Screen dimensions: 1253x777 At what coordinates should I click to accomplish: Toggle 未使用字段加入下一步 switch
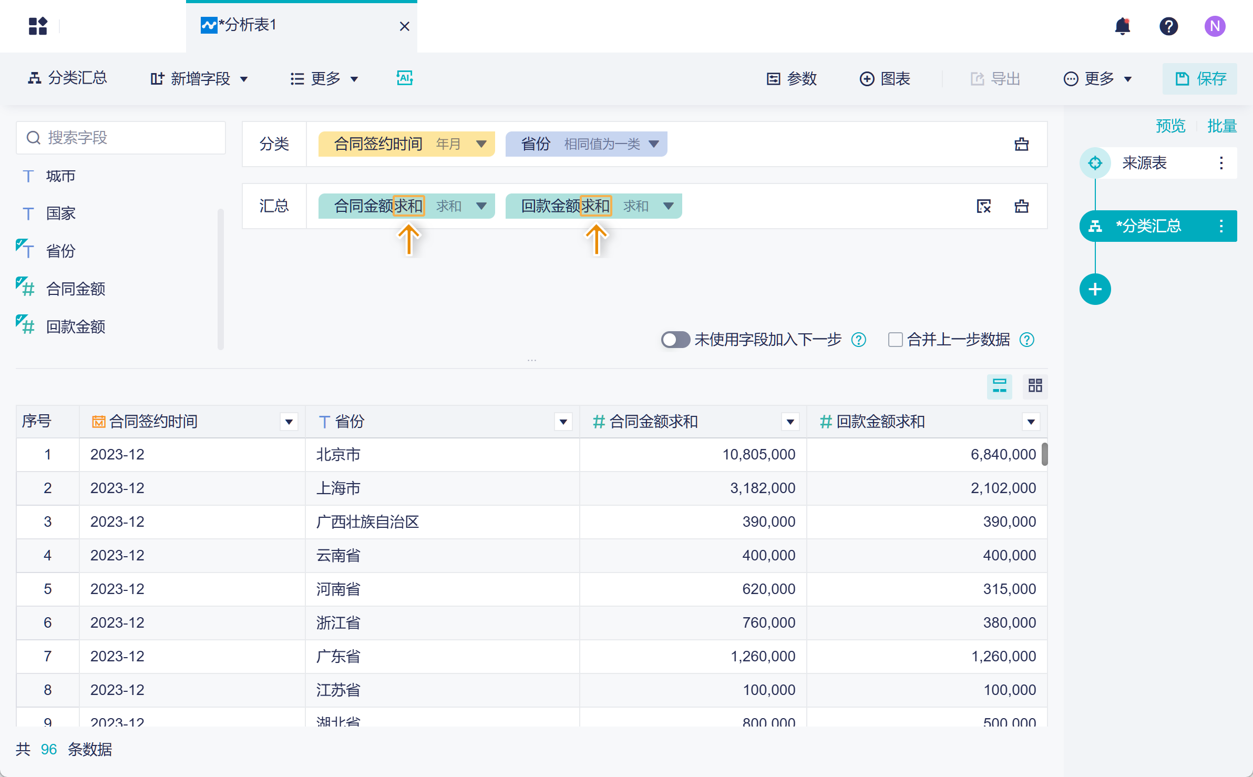click(x=675, y=340)
